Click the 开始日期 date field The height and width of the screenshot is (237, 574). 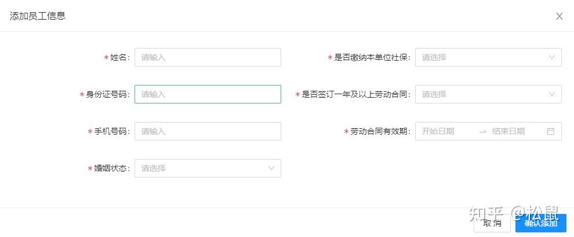pyautogui.click(x=445, y=131)
